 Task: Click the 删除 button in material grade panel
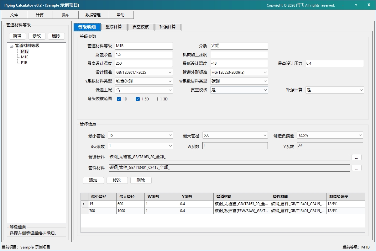point(56,36)
